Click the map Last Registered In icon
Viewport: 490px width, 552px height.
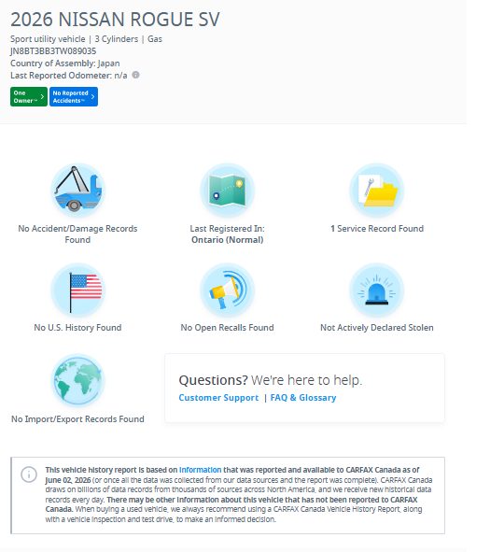[x=227, y=191]
